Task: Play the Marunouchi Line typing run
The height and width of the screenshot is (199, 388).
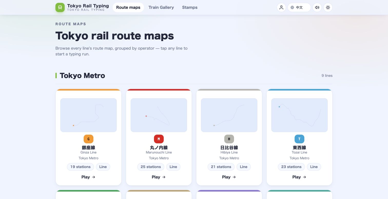Action: click(159, 177)
